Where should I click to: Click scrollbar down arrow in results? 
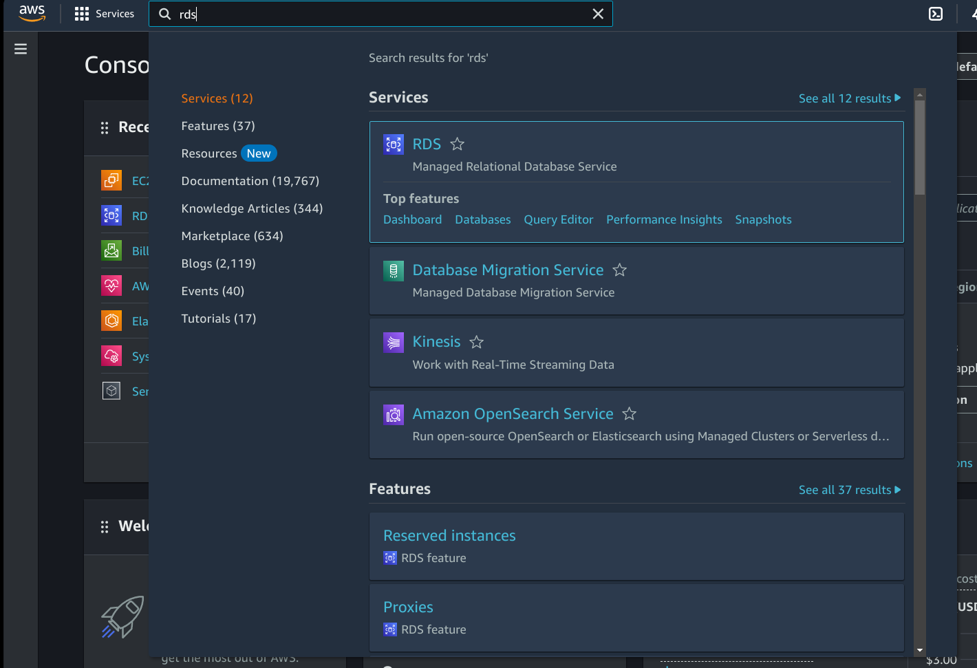pos(920,650)
